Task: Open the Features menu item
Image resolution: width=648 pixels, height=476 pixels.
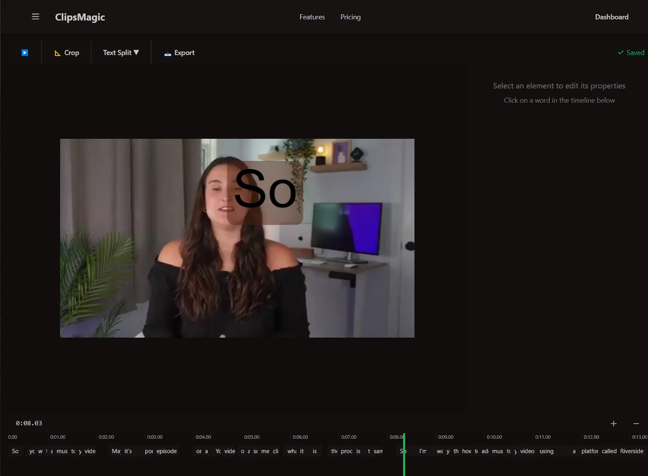Action: (x=312, y=17)
